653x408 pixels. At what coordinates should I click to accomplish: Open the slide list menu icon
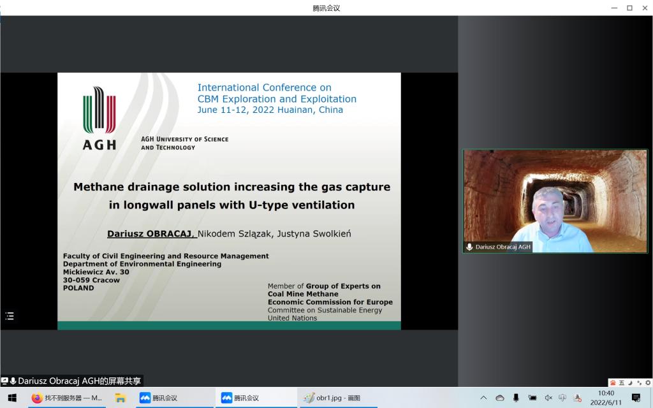coord(10,316)
